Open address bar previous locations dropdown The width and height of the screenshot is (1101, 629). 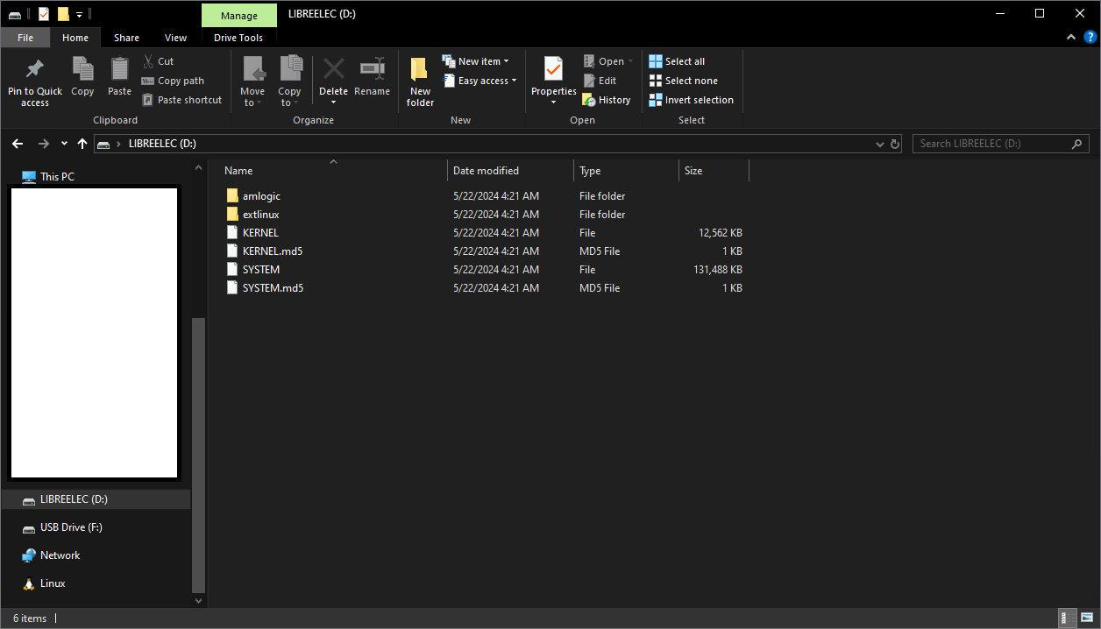pos(880,144)
